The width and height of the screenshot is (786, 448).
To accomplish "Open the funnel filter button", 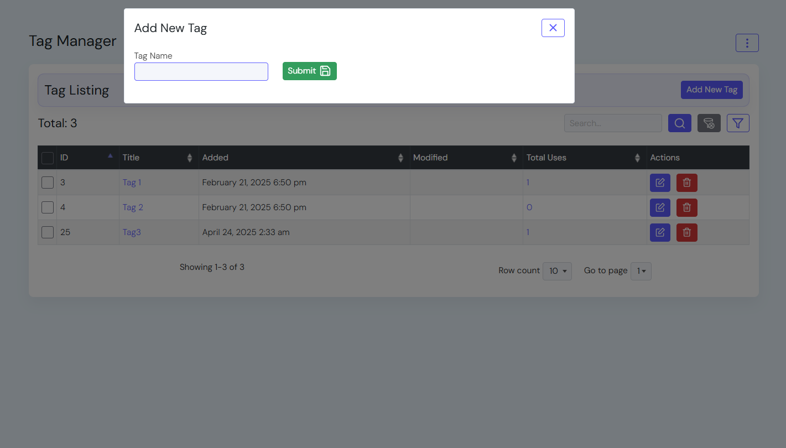I will [737, 123].
